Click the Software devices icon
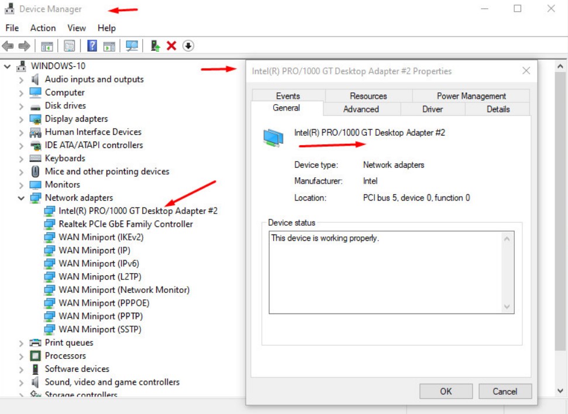This screenshot has width=568, height=414. [35, 369]
